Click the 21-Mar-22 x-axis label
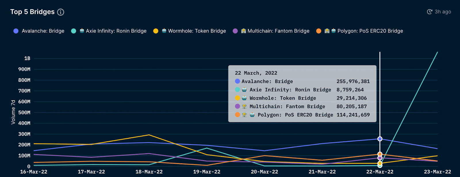 (x=322, y=172)
